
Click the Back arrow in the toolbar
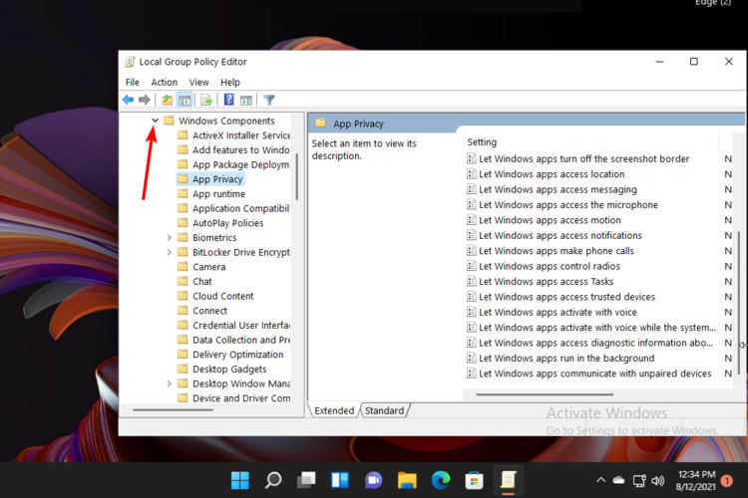(x=128, y=100)
